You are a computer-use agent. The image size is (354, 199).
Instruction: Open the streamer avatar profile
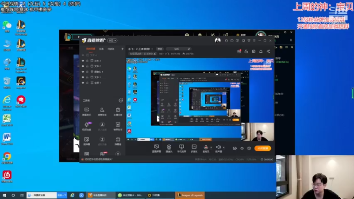tap(218, 40)
